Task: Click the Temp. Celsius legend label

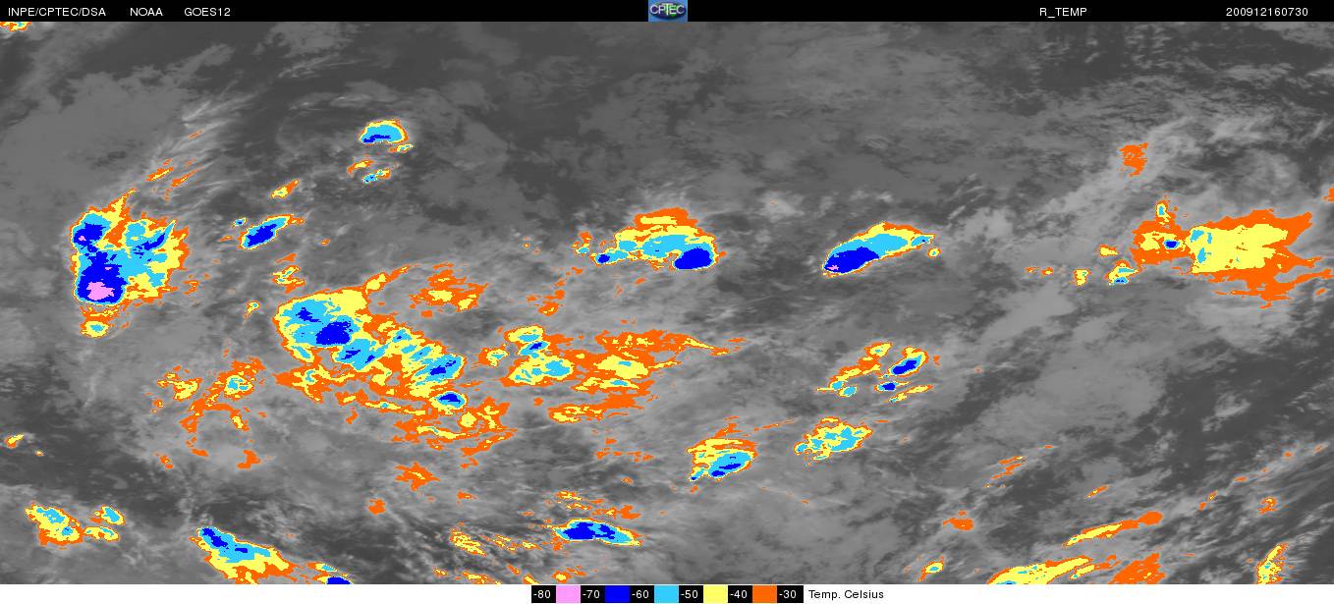Action: pyautogui.click(x=846, y=594)
